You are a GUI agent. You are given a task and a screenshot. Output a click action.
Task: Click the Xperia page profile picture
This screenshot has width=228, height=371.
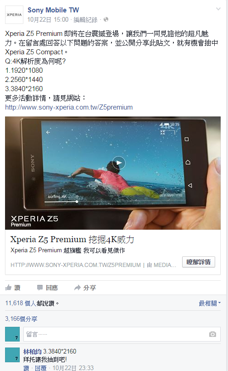[x=14, y=15]
